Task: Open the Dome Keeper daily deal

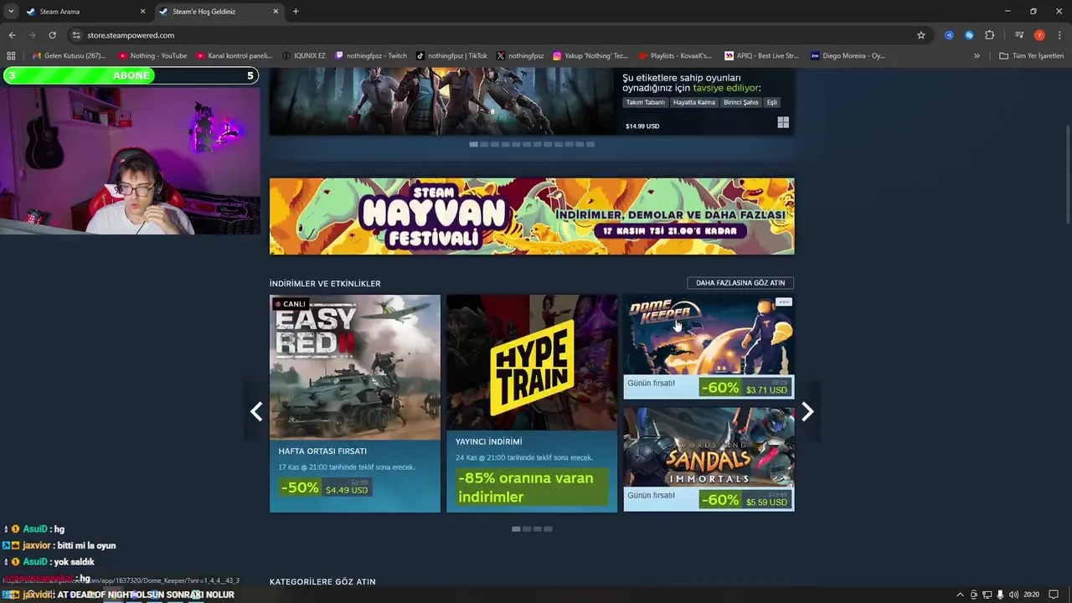Action: pos(709,347)
